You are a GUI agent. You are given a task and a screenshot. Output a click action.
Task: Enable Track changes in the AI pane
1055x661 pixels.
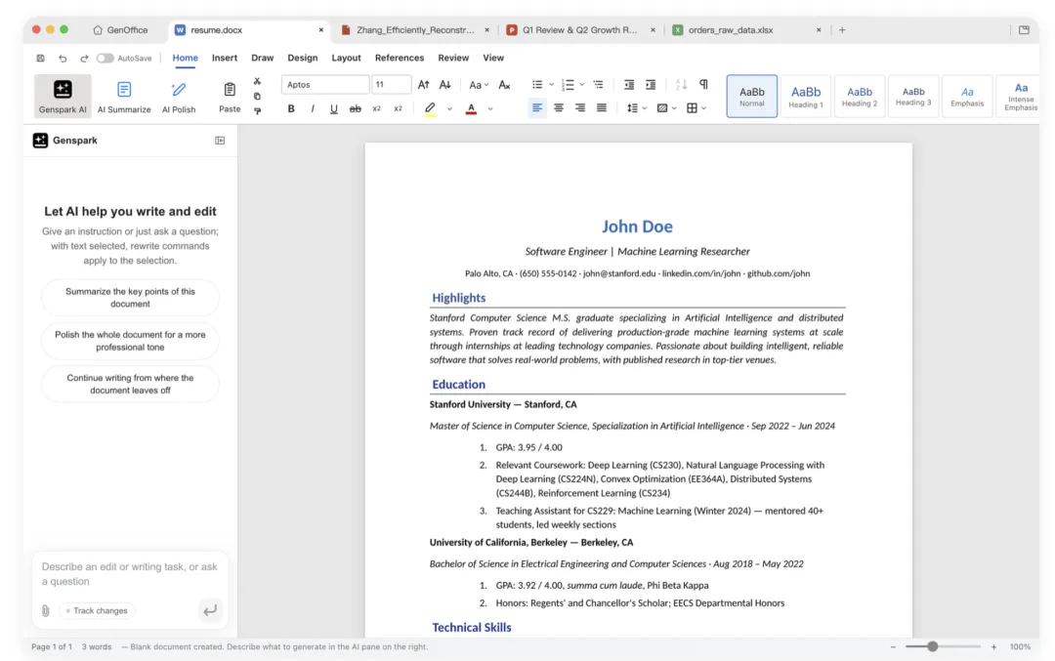click(97, 610)
